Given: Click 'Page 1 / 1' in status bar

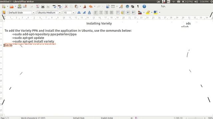Looking at the screenshot, I should tap(5, 118).
